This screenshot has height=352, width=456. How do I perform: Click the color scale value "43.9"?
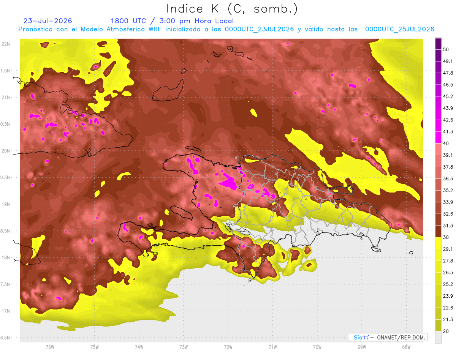pos(448,108)
